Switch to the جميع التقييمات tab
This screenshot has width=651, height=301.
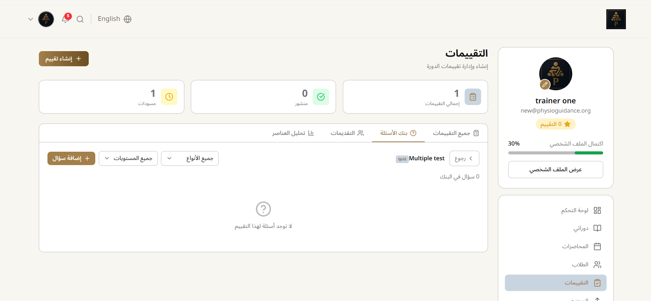(456, 133)
